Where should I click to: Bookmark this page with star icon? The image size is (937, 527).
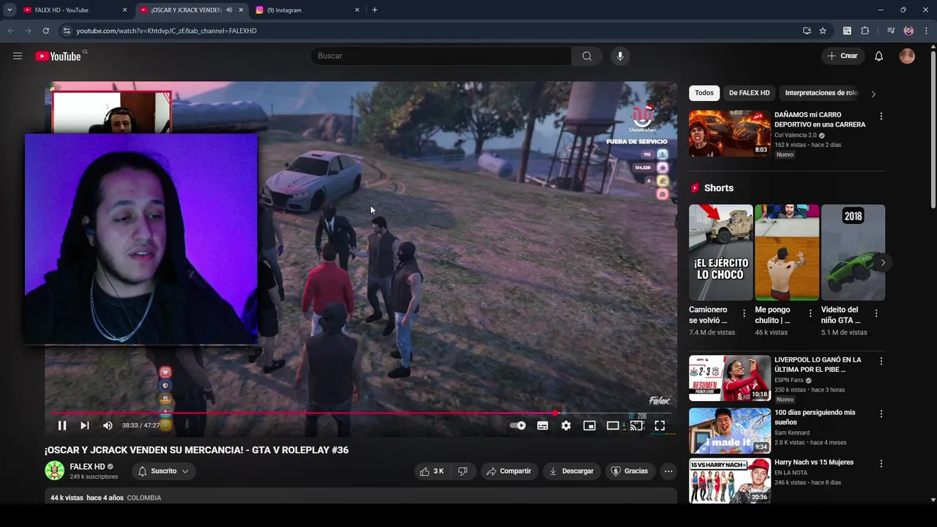823,31
